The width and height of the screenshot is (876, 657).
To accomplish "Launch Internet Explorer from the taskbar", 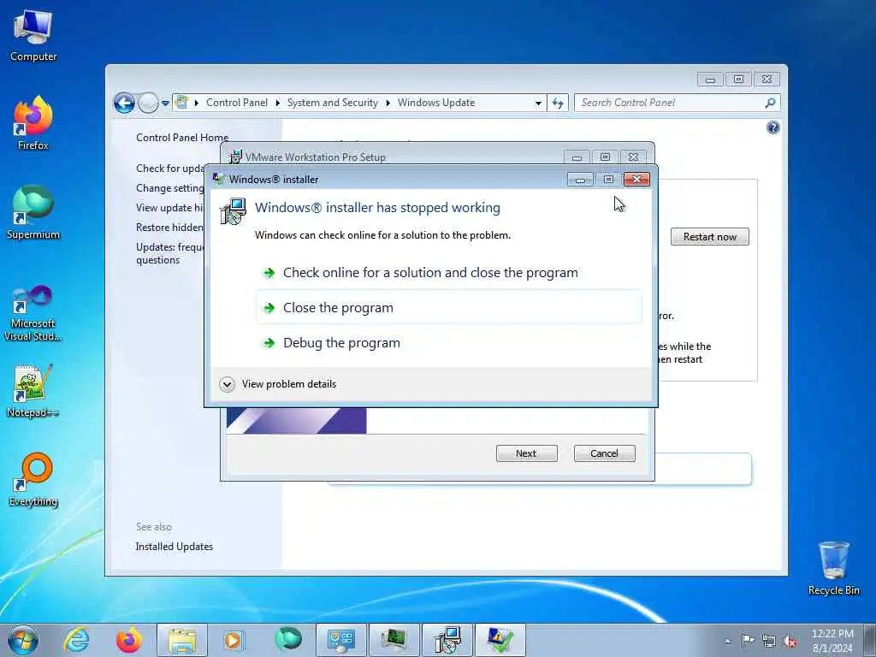I will [76, 640].
